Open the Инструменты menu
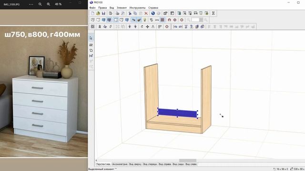Screen dimensions: 305x171 pyautogui.click(x=137, y=8)
